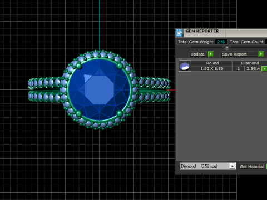The height and width of the screenshot is (200, 267).
Task: Collapse panel using the round arrow handle
Action: 227,48
